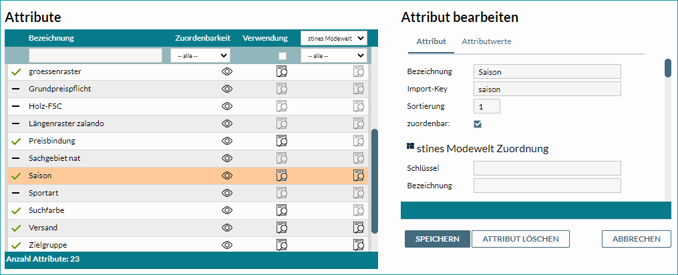678x275 pixels.
Task: Open the Verwendung document icon for Versand
Action: [x=282, y=228]
